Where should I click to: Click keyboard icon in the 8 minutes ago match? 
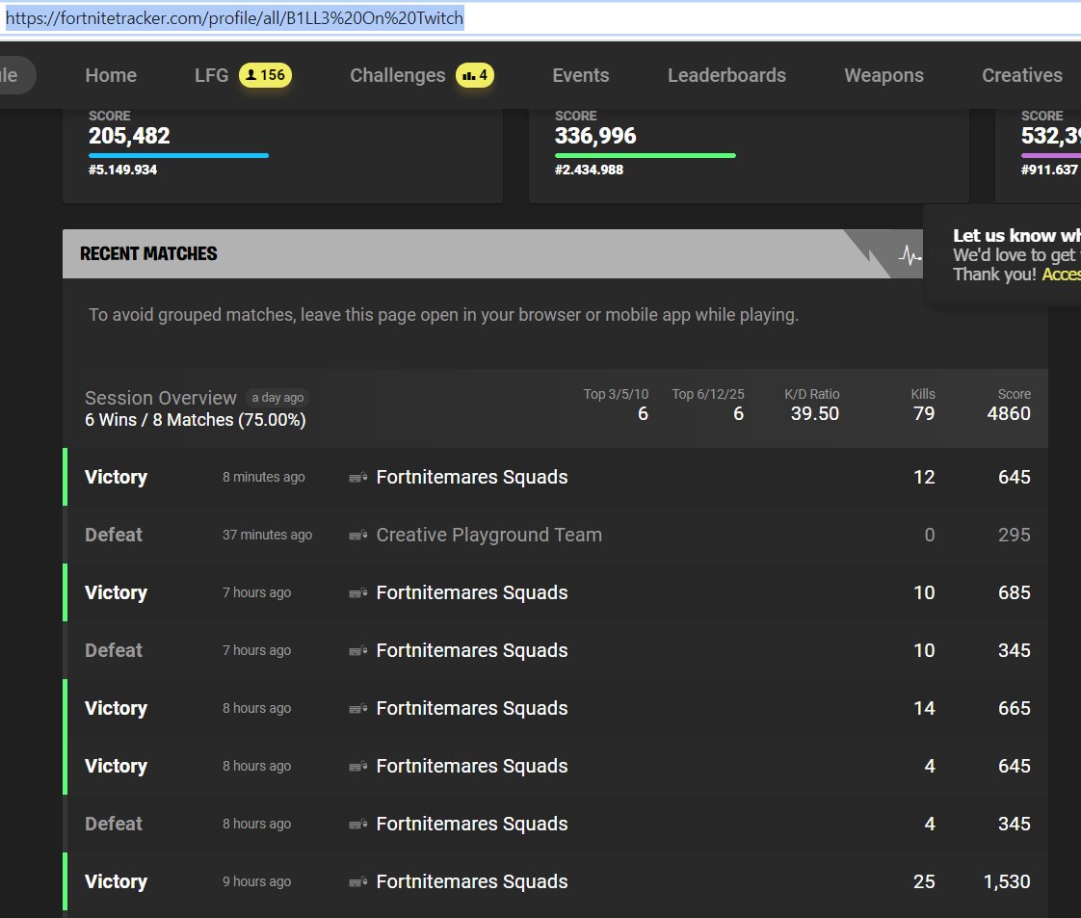(357, 478)
